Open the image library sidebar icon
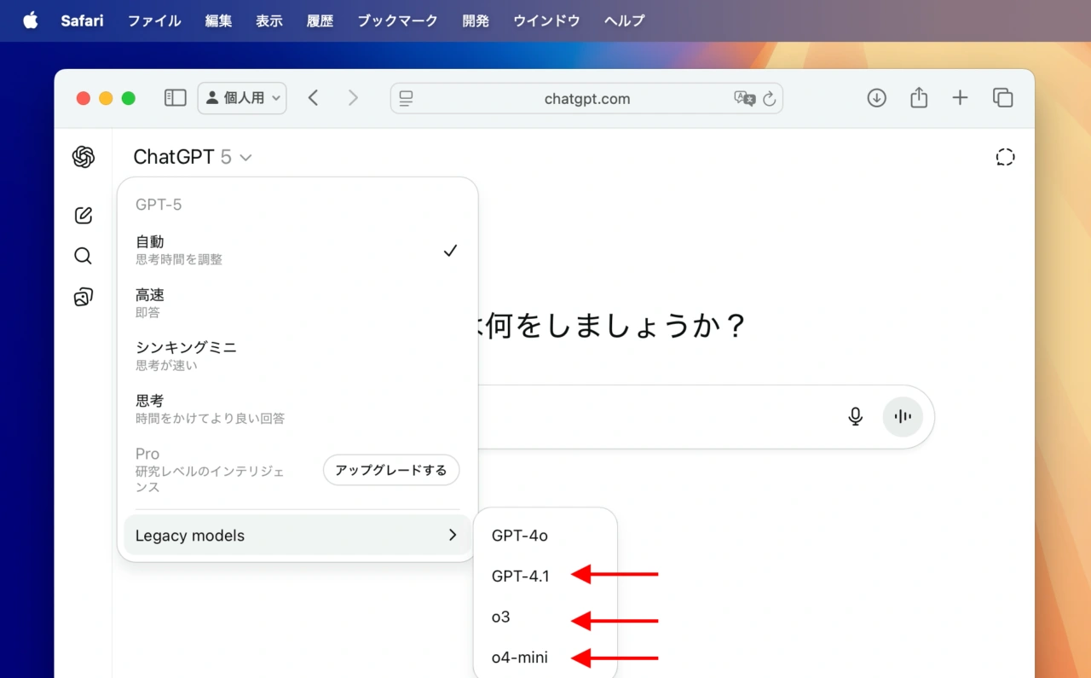 [x=84, y=297]
